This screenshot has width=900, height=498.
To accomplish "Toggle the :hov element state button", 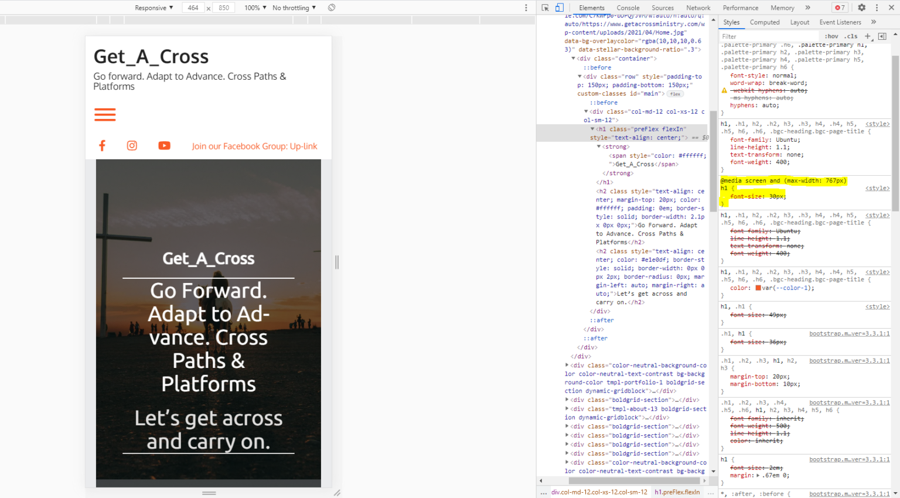I will point(831,36).
